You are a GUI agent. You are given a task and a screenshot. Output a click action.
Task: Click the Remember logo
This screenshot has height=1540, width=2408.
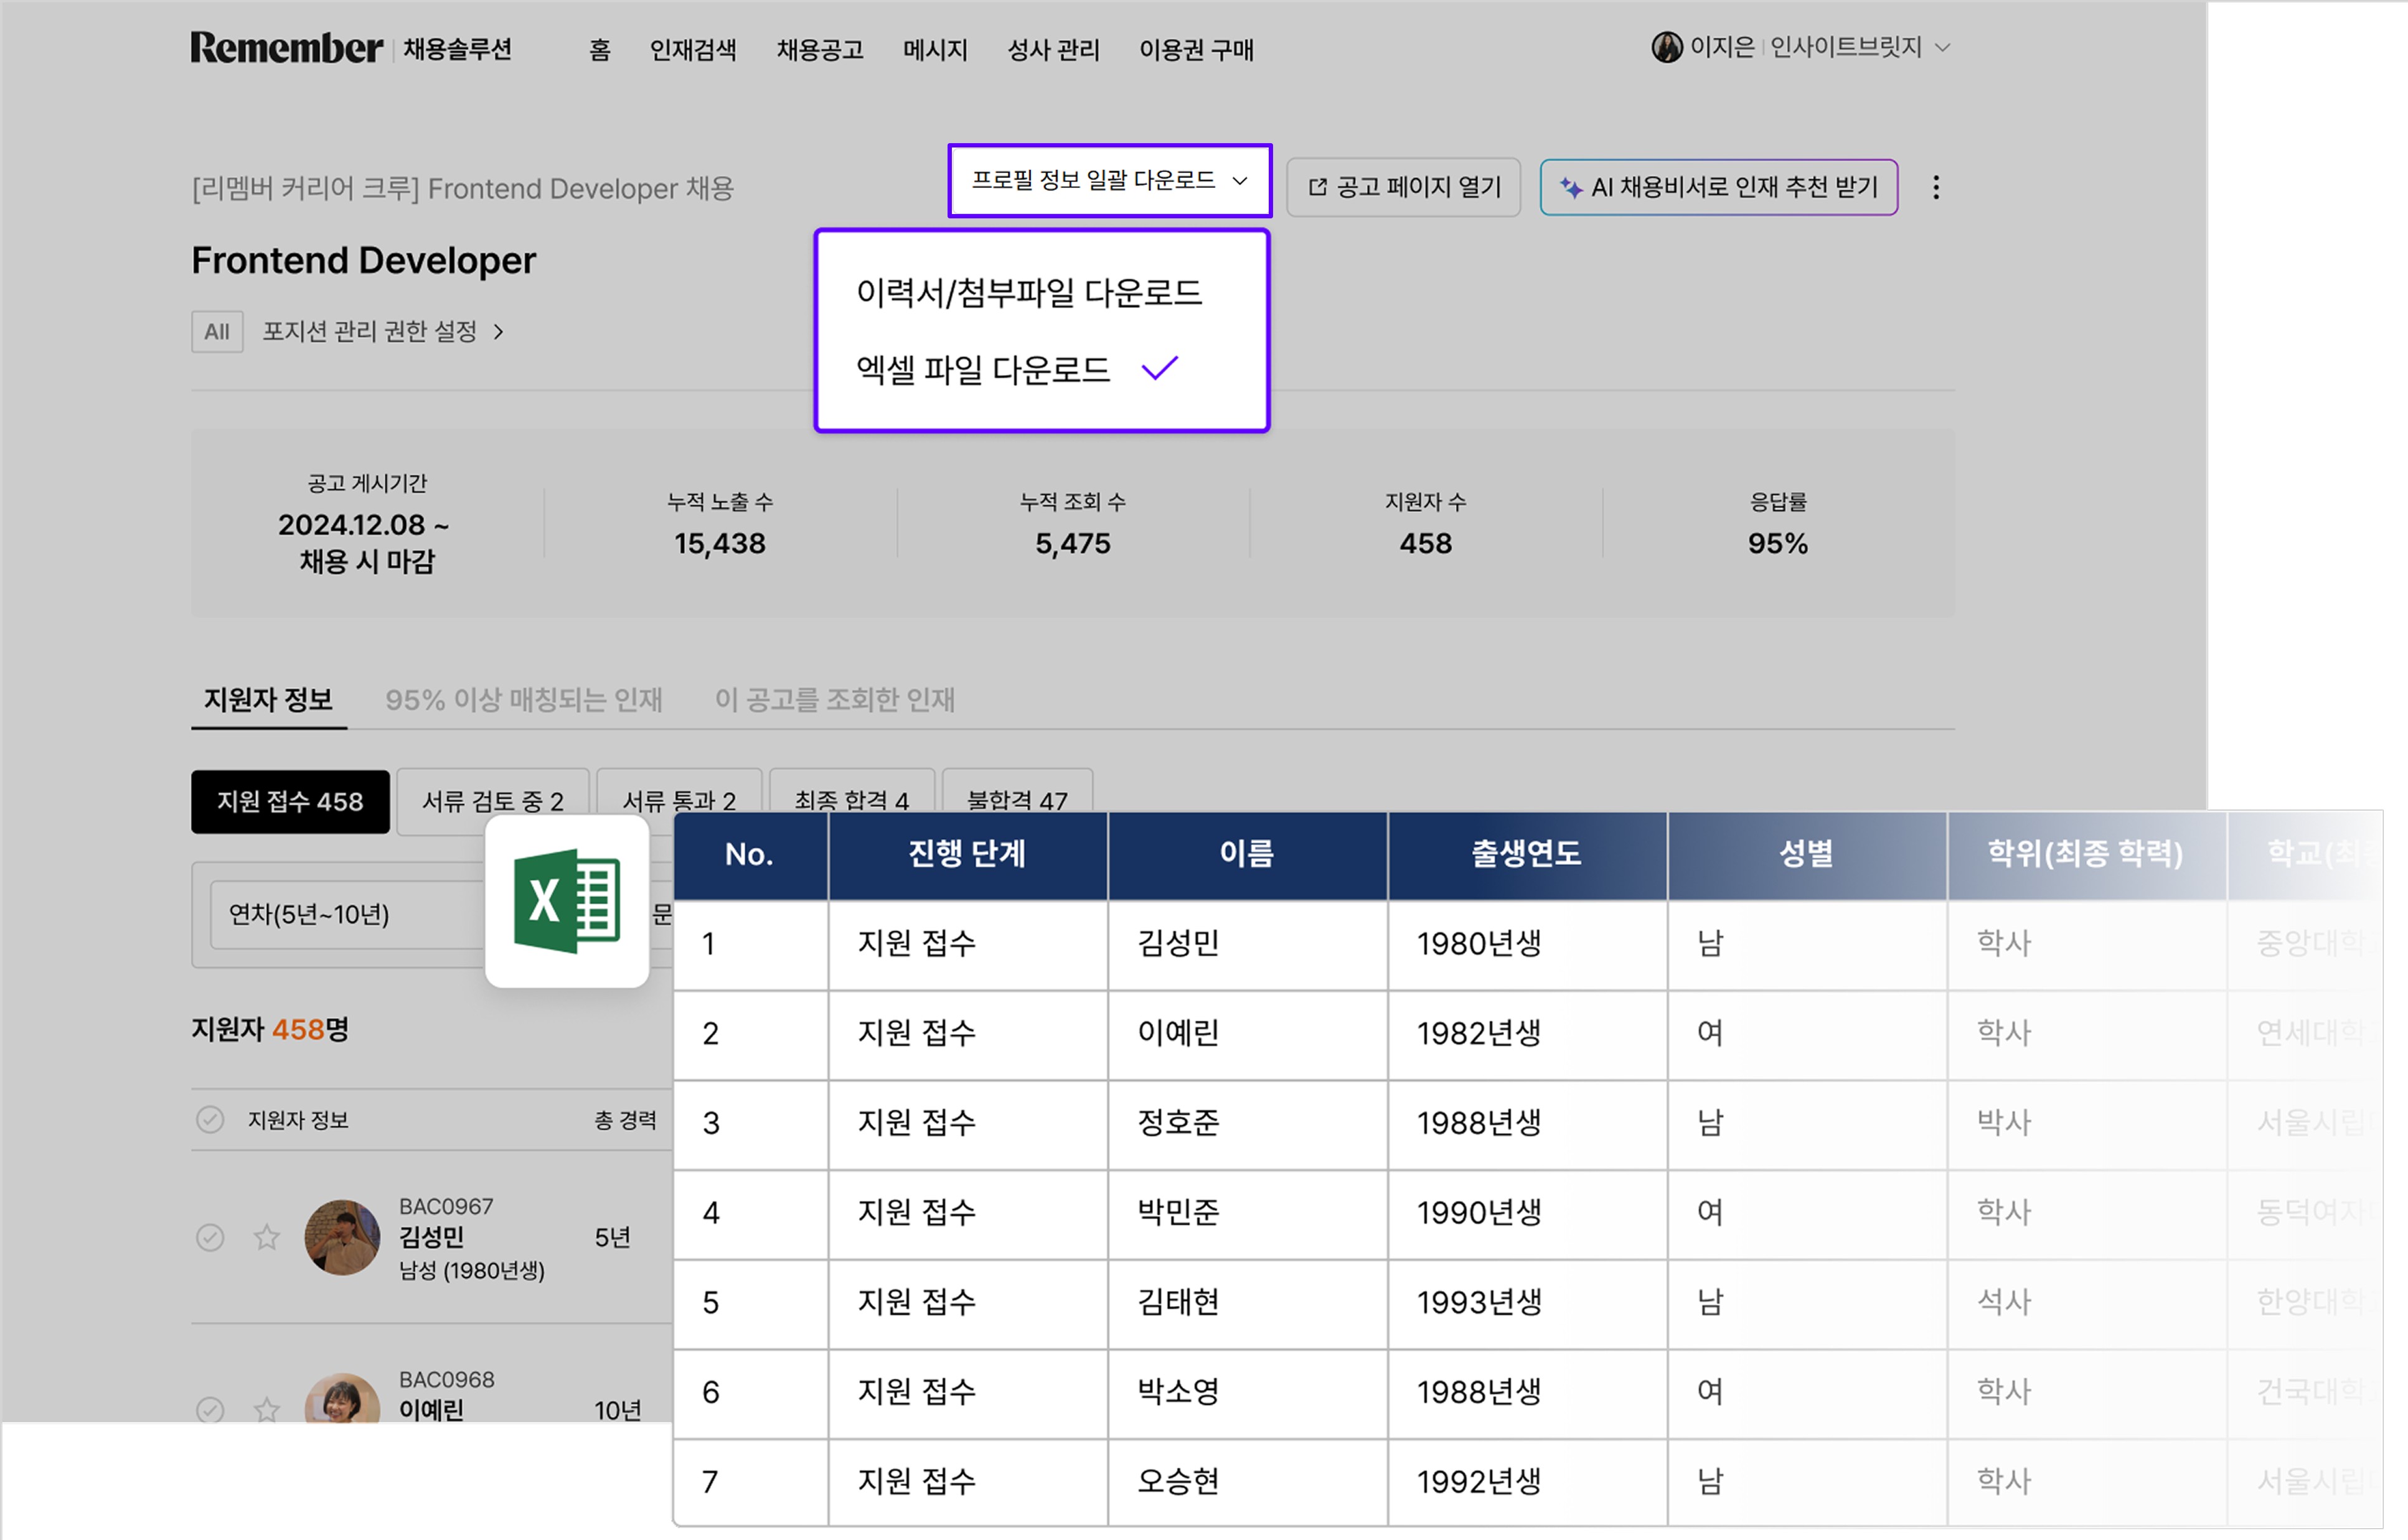click(x=285, y=48)
